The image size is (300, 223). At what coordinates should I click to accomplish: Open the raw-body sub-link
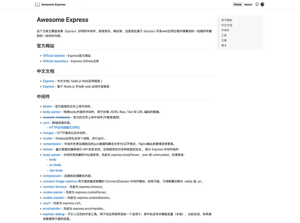click(56, 170)
